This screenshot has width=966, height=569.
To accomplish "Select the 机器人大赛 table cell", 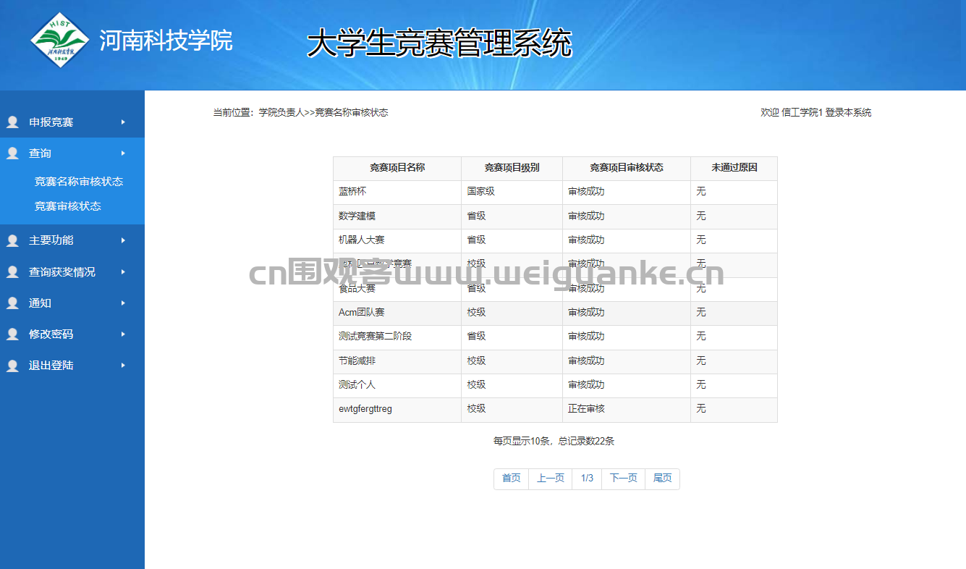I will click(397, 240).
